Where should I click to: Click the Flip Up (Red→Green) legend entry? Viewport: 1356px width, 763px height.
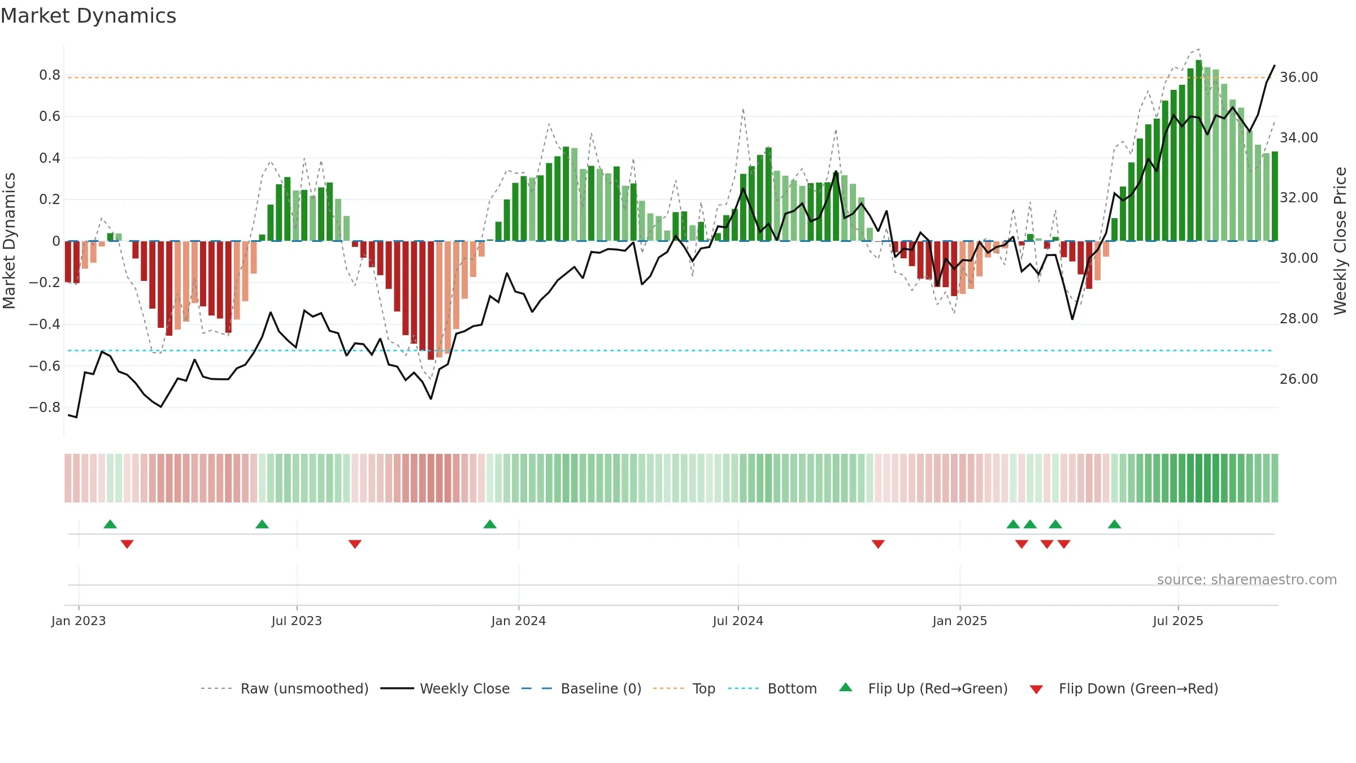923,688
